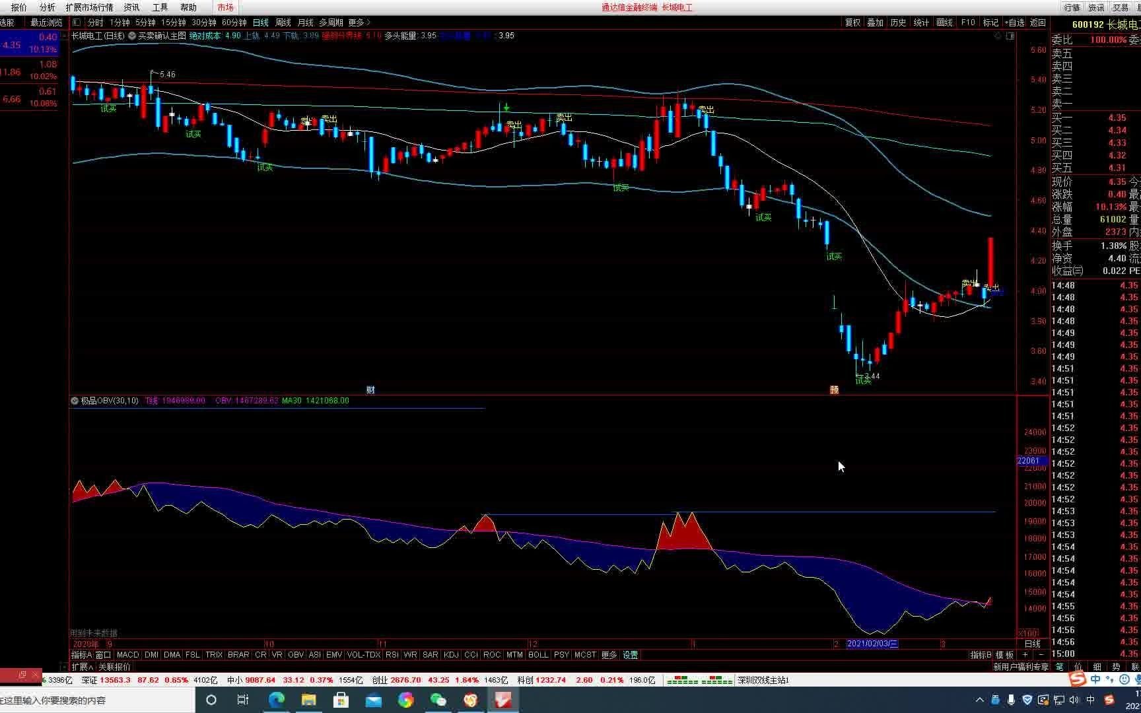Click small square icon left of 分时

tap(77, 22)
